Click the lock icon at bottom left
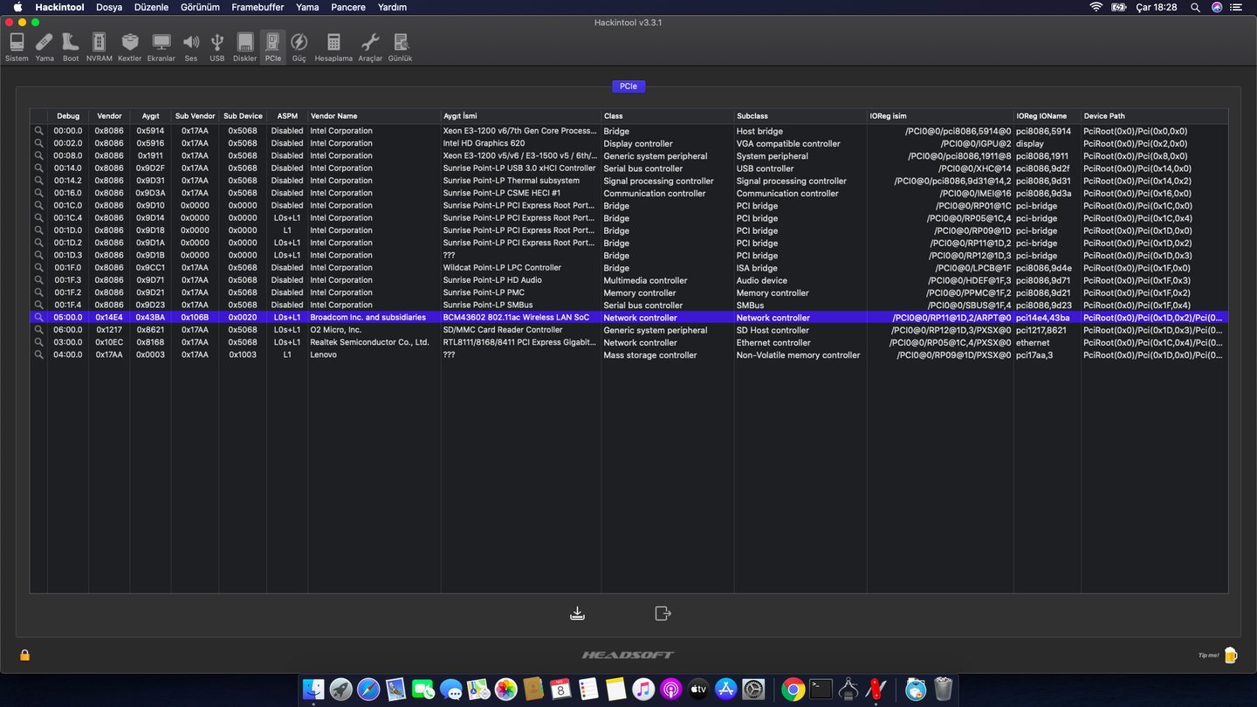The height and width of the screenshot is (707, 1257). tap(24, 655)
